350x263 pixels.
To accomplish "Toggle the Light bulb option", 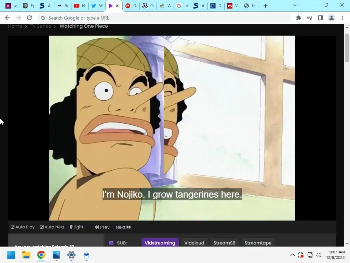I will 76,227.
